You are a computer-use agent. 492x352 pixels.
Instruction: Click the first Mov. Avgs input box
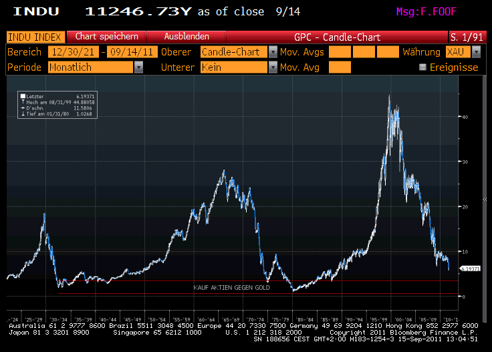coord(340,52)
